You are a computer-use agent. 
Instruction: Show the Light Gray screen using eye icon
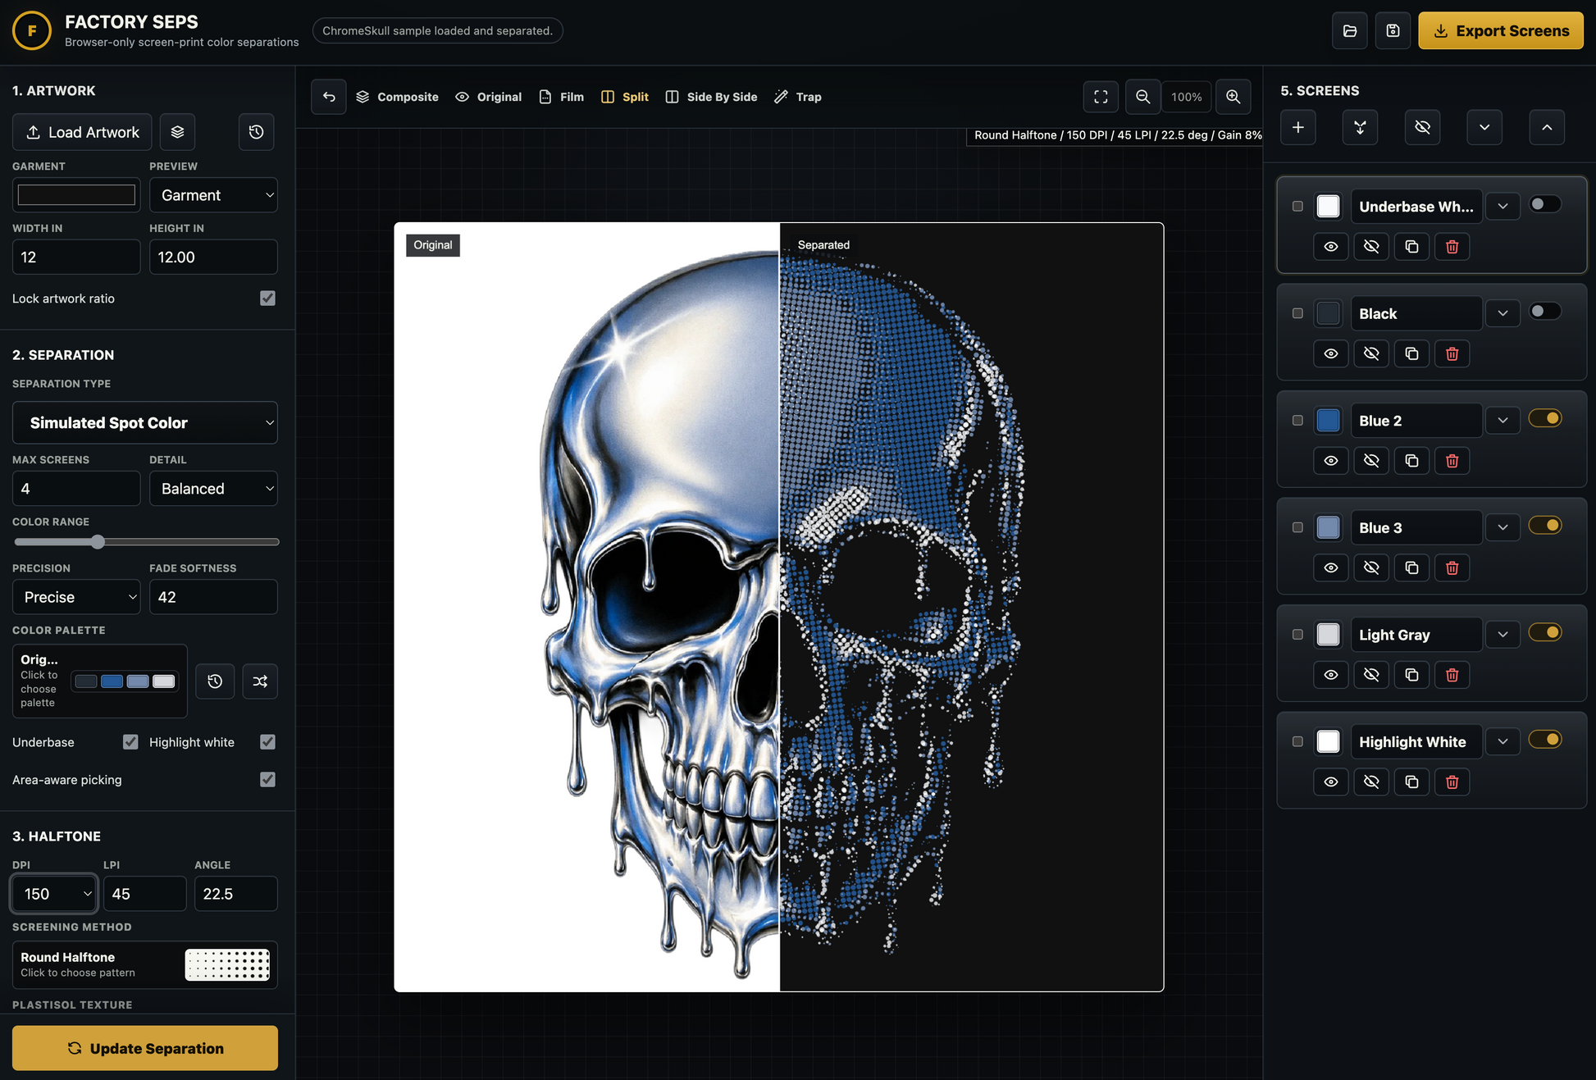pyautogui.click(x=1331, y=675)
